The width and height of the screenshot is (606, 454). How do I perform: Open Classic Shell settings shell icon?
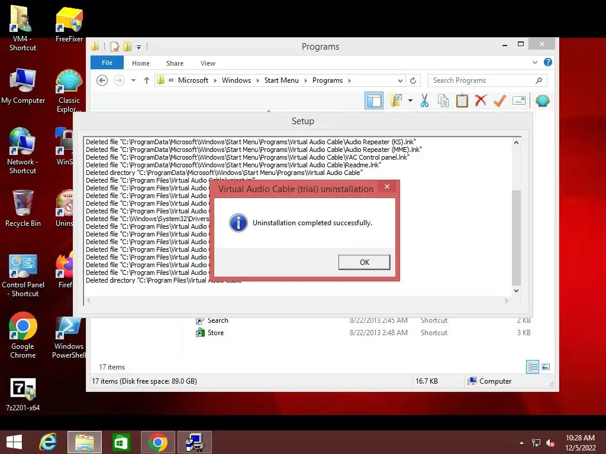coord(543,100)
